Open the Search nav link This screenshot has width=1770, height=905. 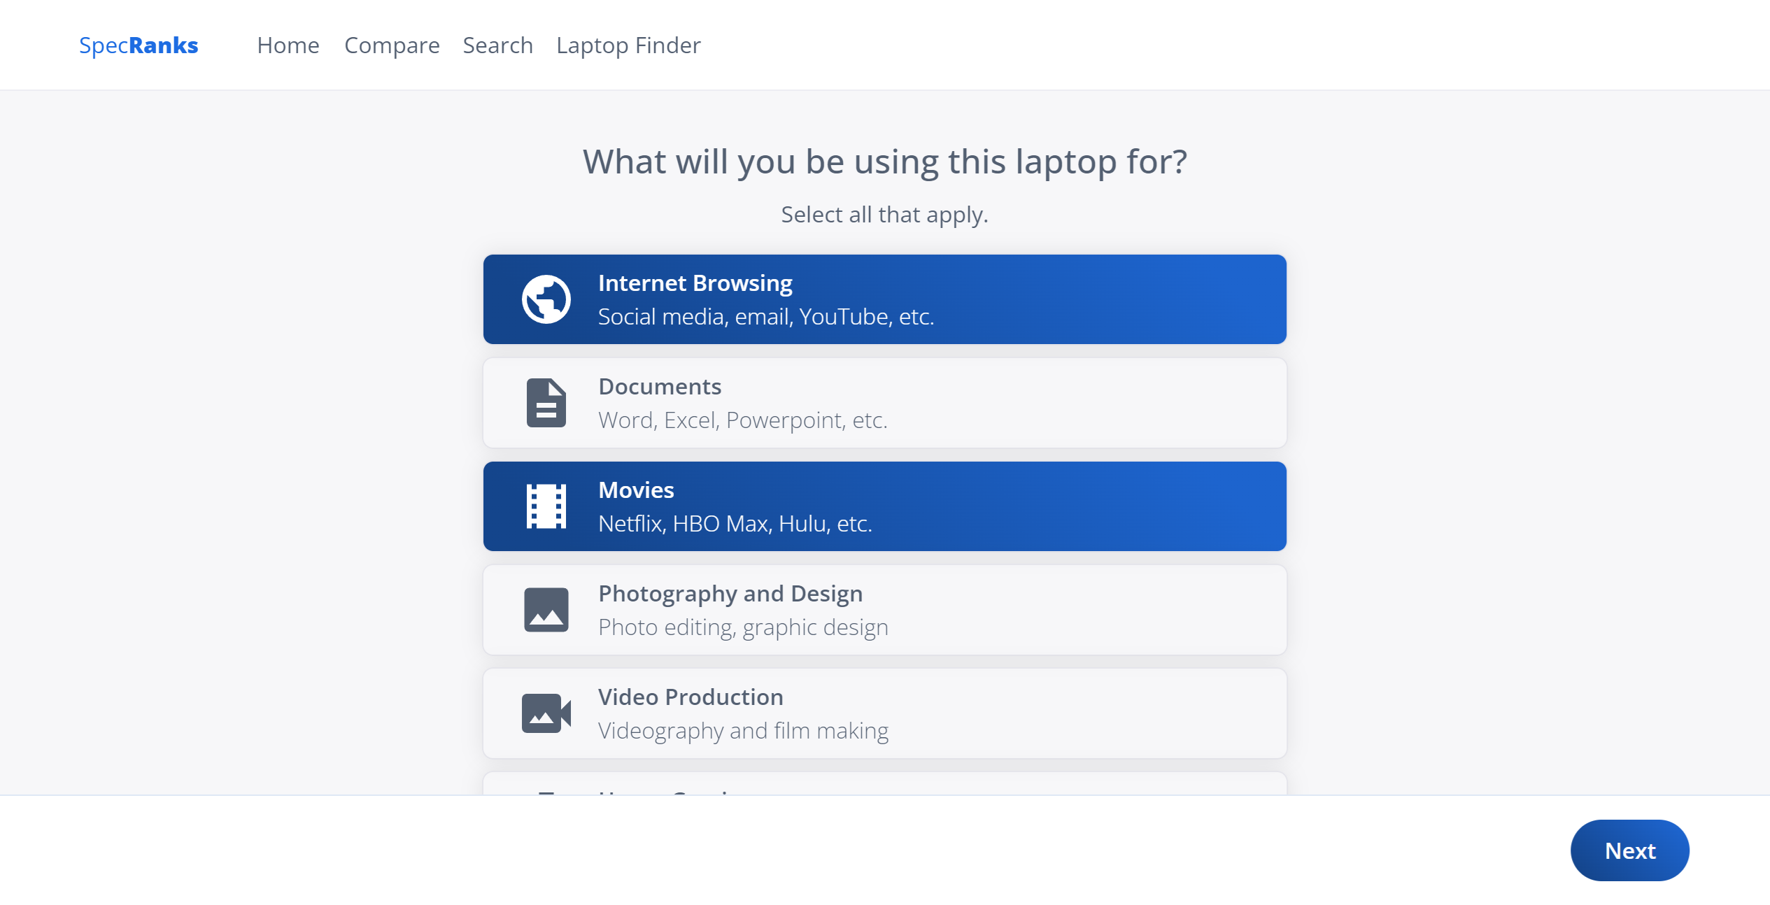coord(497,45)
